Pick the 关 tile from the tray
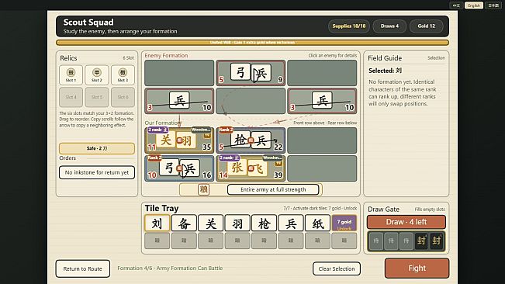This screenshot has width=505, height=284. [211, 223]
